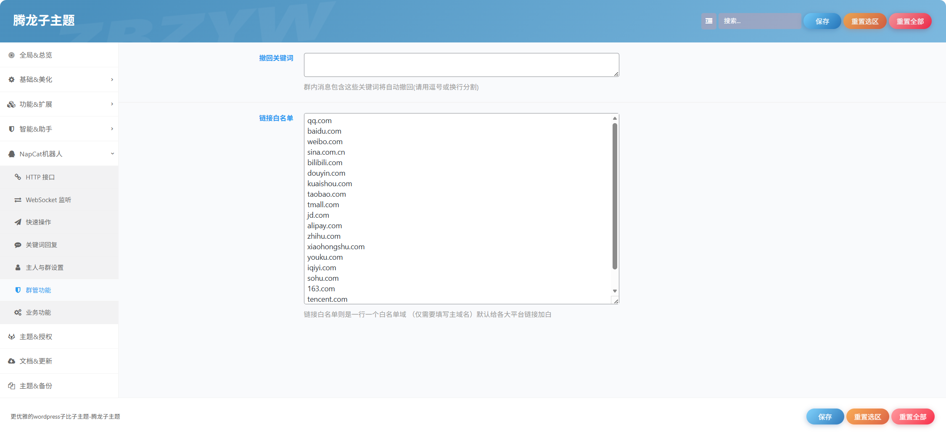Click the top 保存 button
Image resolution: width=946 pixels, height=435 pixels.
[x=822, y=21]
